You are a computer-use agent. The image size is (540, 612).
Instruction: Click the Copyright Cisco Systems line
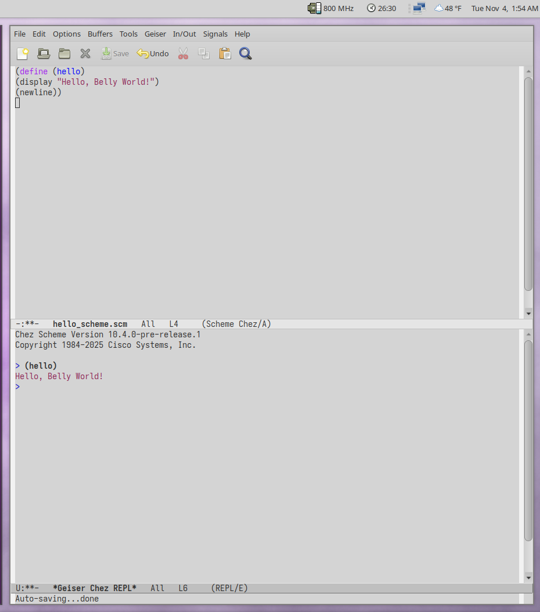pyautogui.click(x=105, y=345)
